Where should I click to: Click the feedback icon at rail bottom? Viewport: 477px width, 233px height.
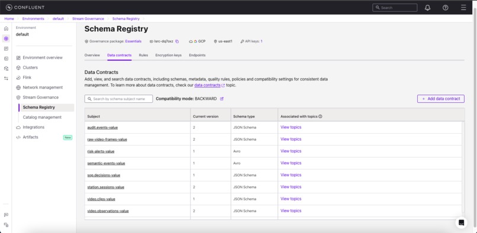point(6,215)
